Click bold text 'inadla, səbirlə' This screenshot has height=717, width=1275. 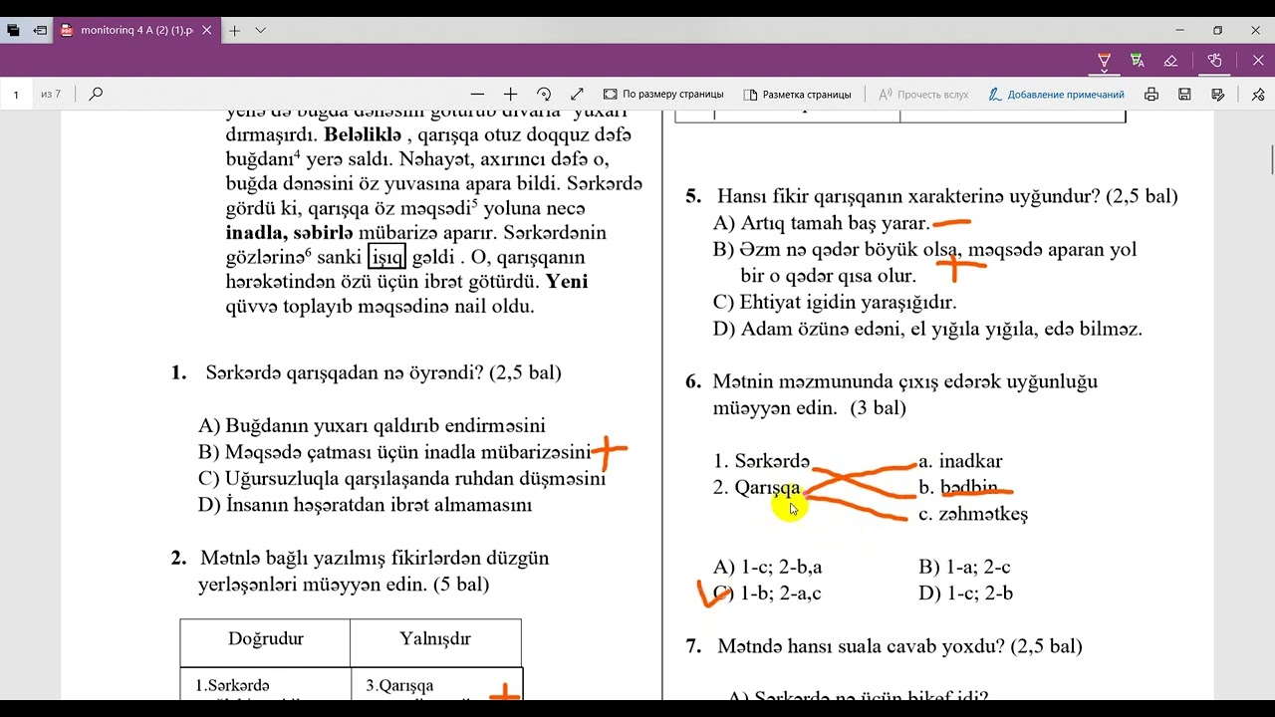[290, 232]
